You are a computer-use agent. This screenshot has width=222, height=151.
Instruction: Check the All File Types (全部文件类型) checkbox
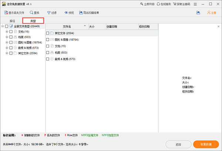pyautogui.click(x=7, y=27)
